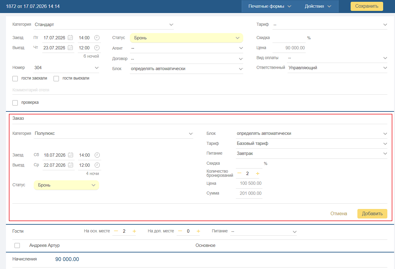The width and height of the screenshot is (395, 269).
Task: Expand the Ответственный Управляющий dropdown
Action: point(337,68)
